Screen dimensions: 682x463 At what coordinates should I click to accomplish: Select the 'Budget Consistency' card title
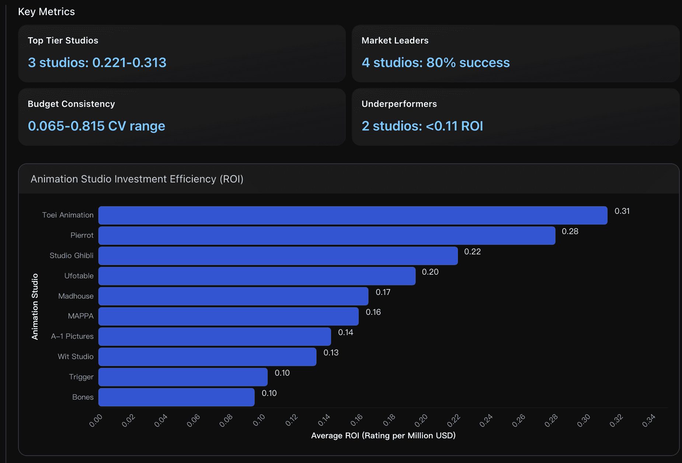tap(71, 104)
